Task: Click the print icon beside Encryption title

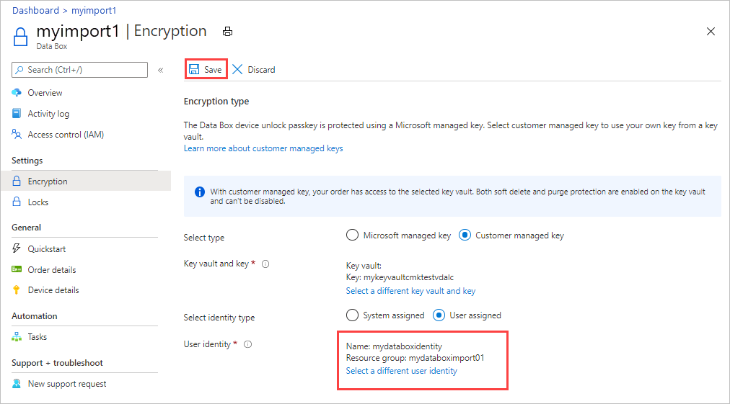Action: [227, 32]
